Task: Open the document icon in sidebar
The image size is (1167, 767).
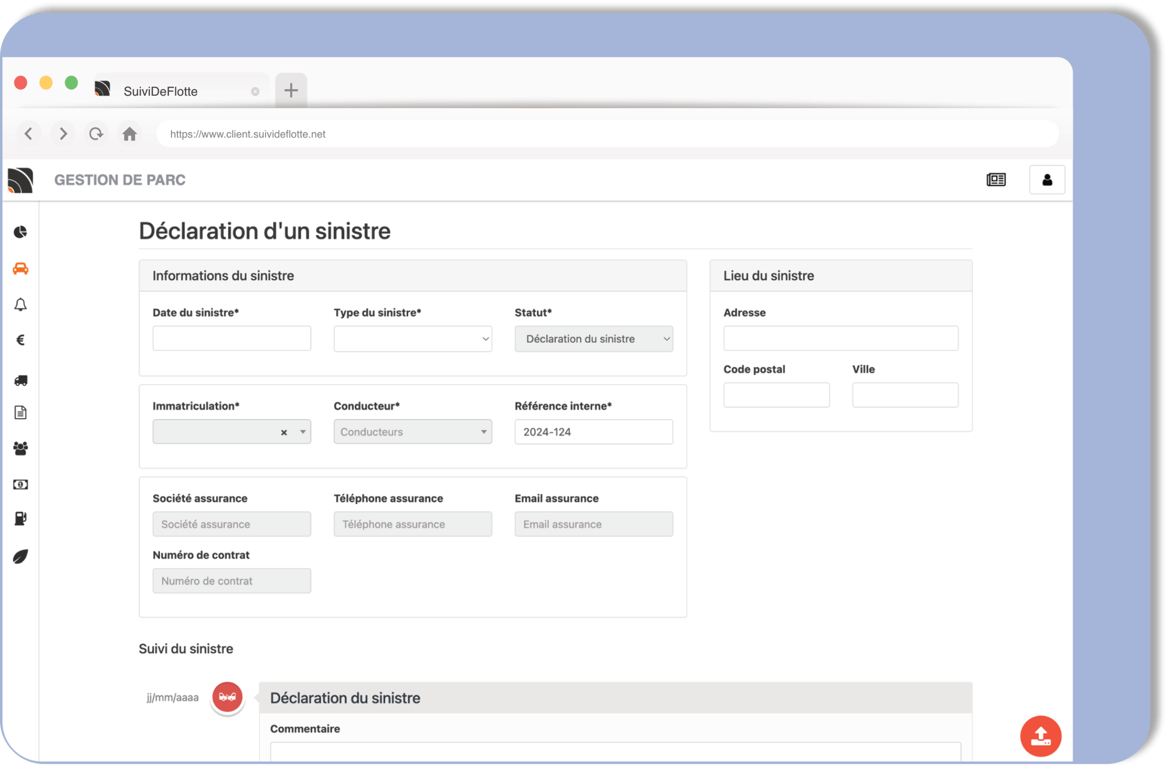Action: pos(20,413)
